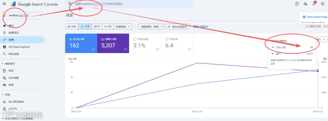The width and height of the screenshot is (328, 121).
Task: Click clicks data point on 2026/1/30
Action: coord(318,70)
